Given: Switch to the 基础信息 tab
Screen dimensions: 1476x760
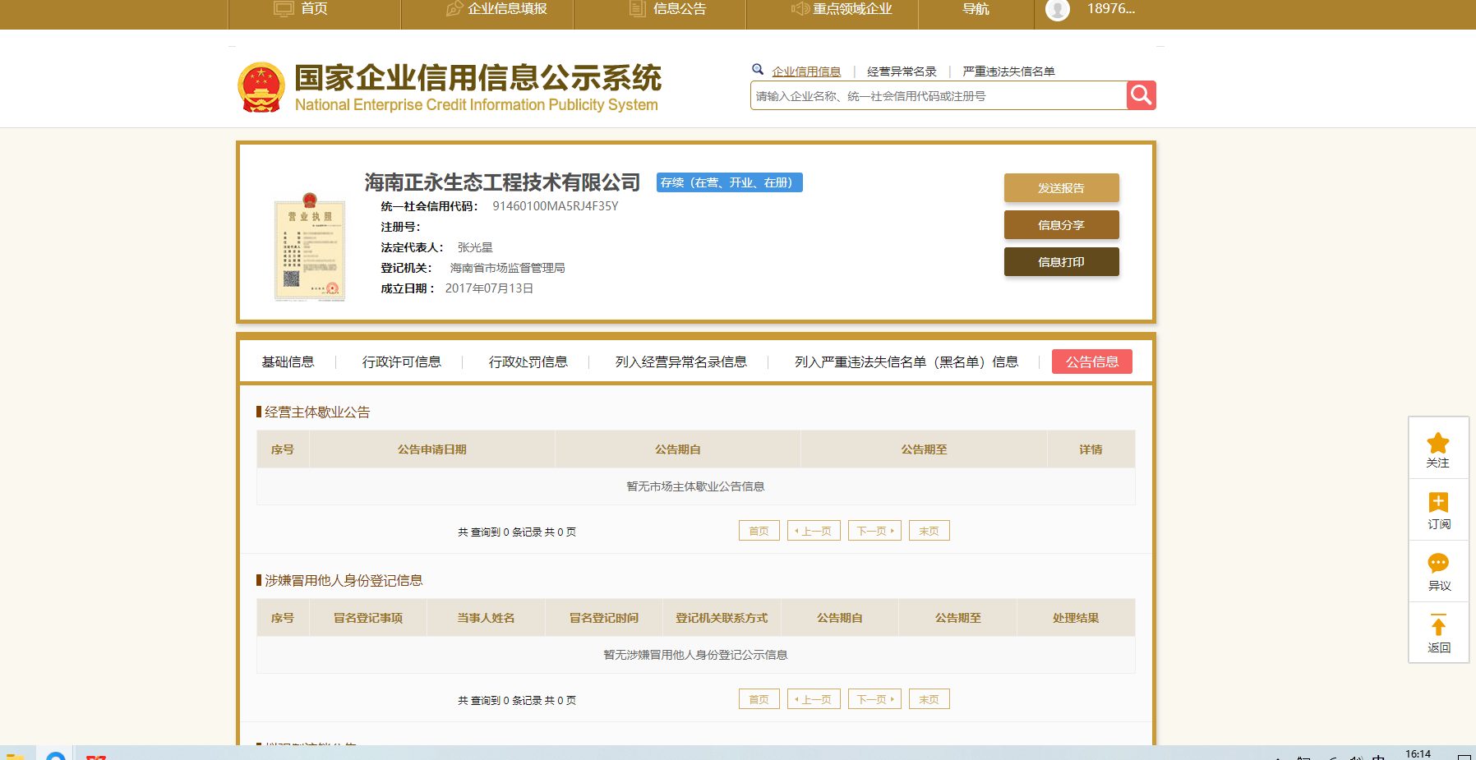Looking at the screenshot, I should (288, 362).
